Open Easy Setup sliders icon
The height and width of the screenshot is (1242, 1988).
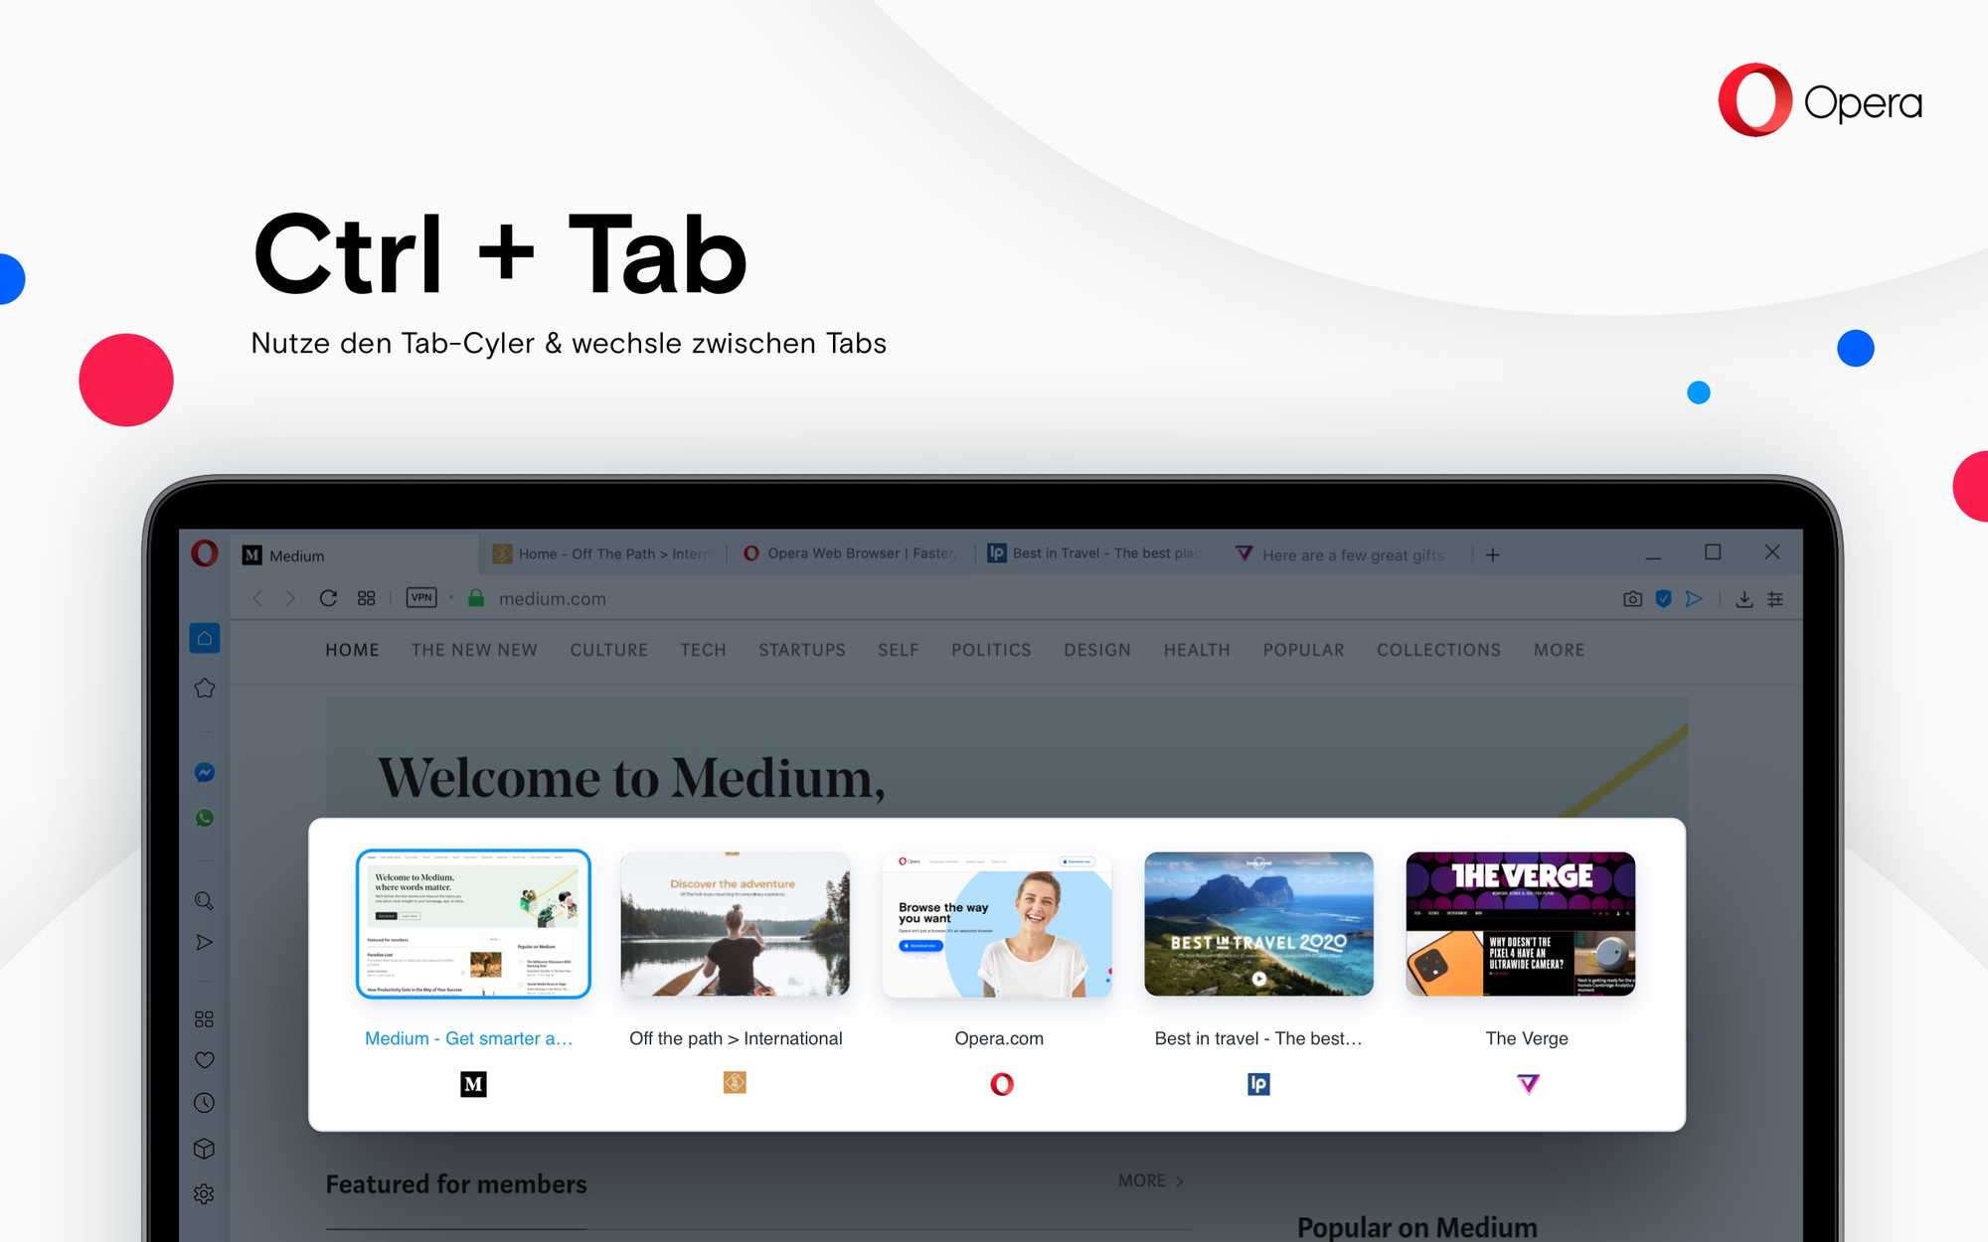click(x=1775, y=599)
